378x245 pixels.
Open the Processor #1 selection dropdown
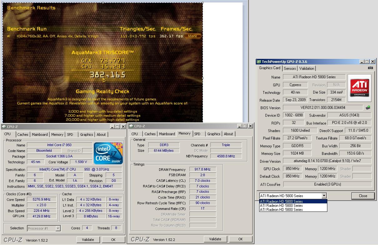pyautogui.click(x=58, y=228)
